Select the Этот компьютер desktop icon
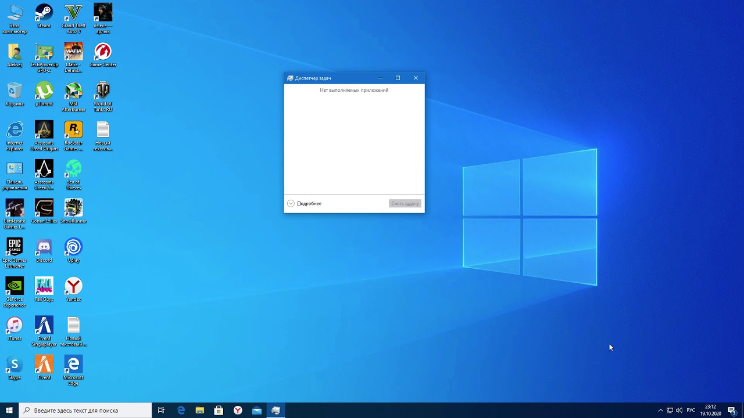744x418 pixels. 15,19
